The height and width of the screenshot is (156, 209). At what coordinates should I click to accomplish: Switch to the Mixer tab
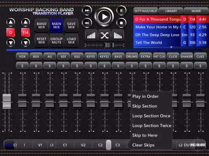tap(196, 11)
